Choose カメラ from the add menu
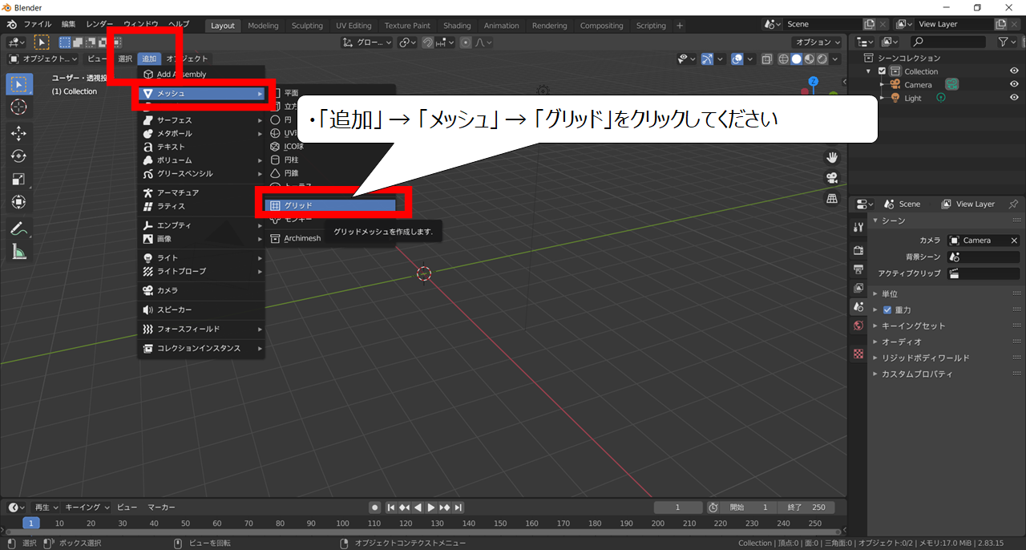The image size is (1026, 550). coord(201,290)
